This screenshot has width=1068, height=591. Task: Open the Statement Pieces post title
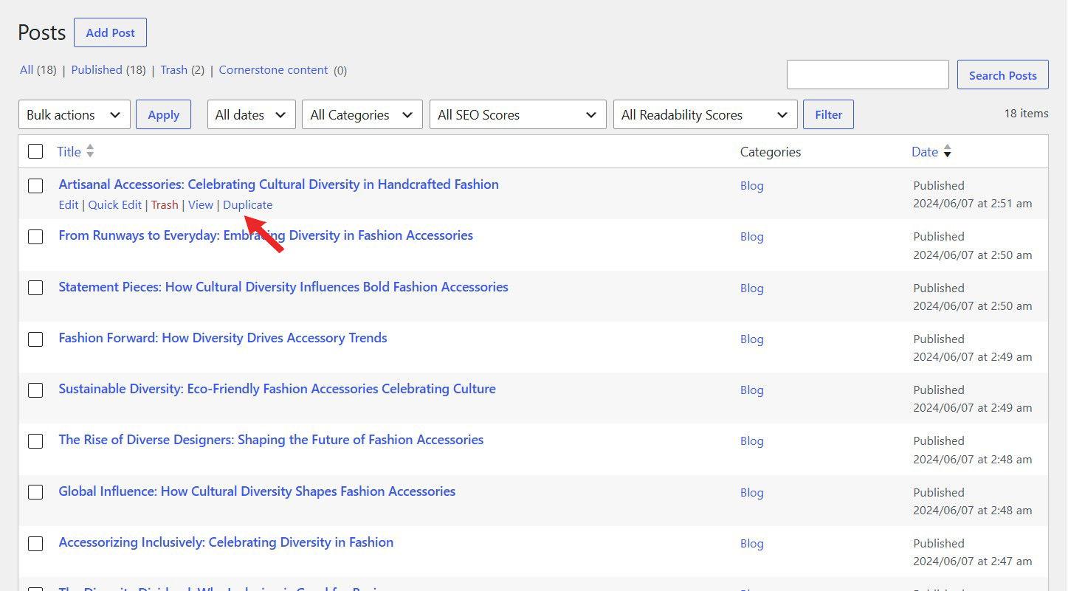click(283, 287)
